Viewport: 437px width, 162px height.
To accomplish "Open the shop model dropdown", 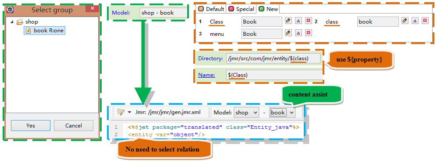I will point(246,113).
